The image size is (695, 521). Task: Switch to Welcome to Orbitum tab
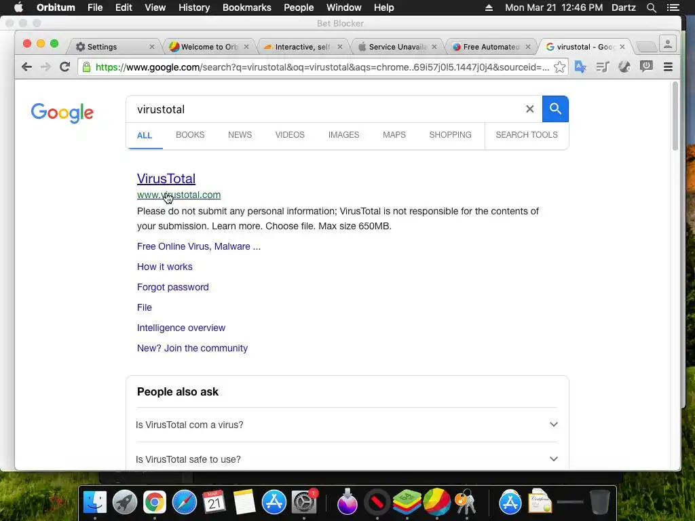[x=209, y=47]
